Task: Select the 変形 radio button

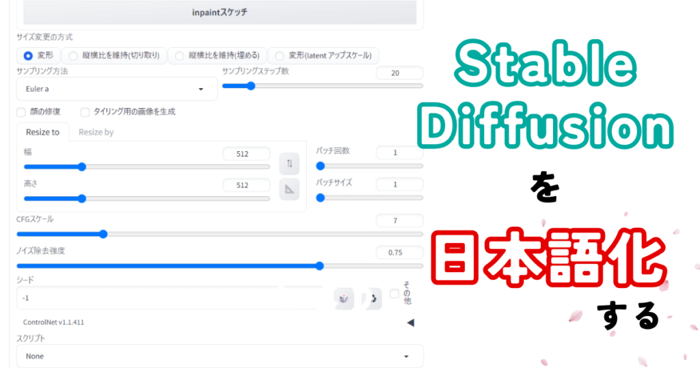Action: [x=28, y=56]
